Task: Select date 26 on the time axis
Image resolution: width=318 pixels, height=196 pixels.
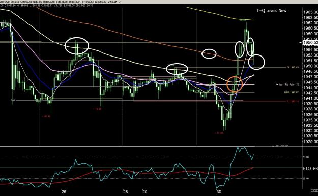Action: (64, 192)
